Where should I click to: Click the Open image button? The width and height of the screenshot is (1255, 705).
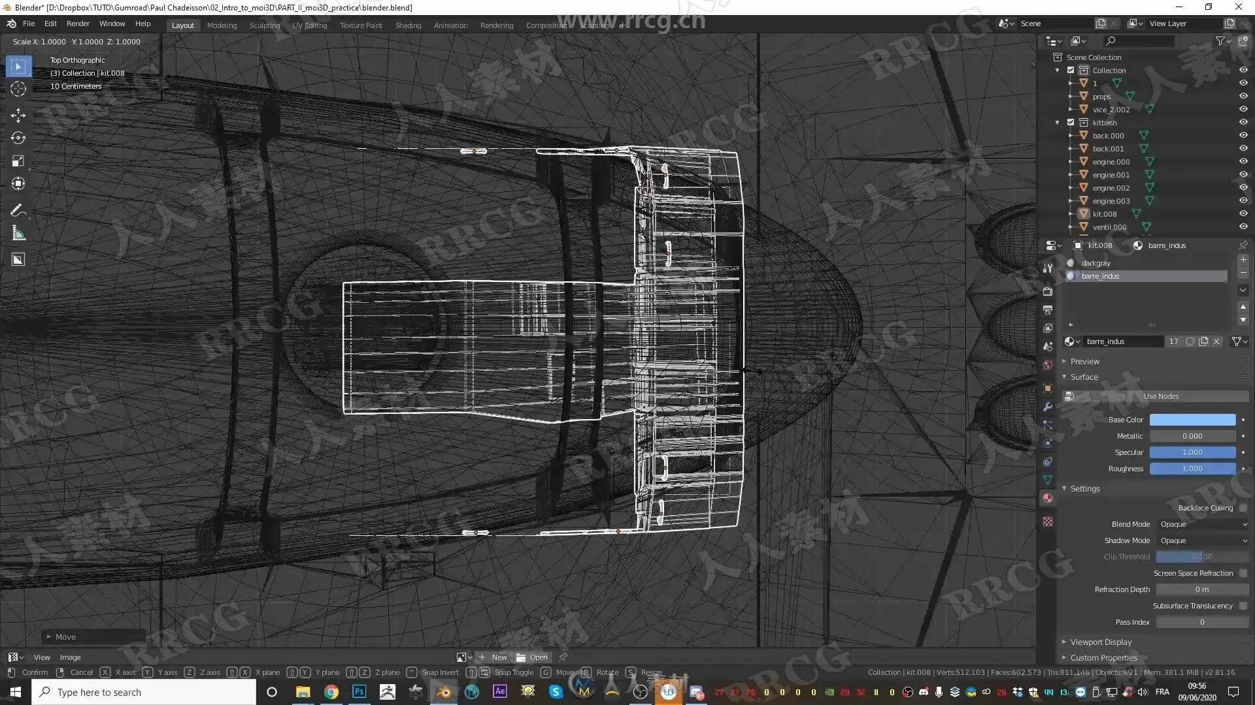pyautogui.click(x=532, y=657)
